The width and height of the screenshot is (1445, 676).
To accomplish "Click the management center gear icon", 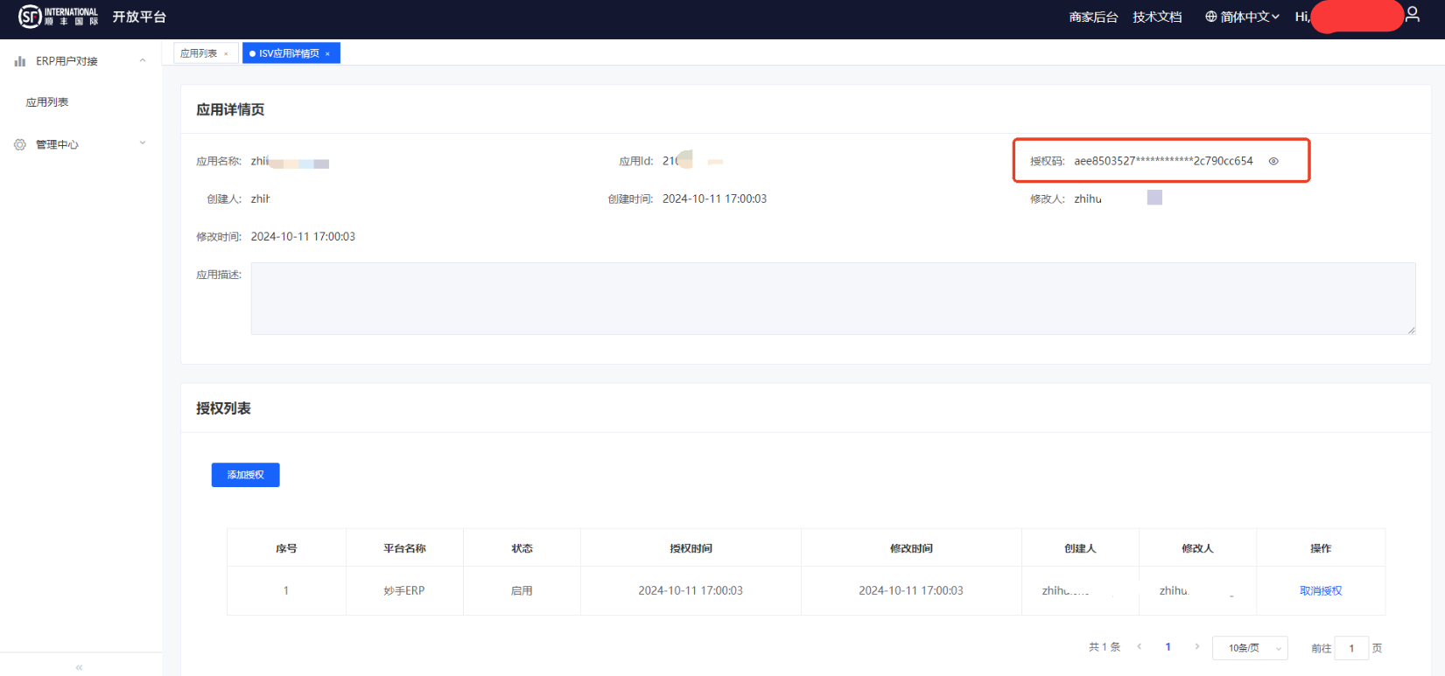I will tap(20, 144).
